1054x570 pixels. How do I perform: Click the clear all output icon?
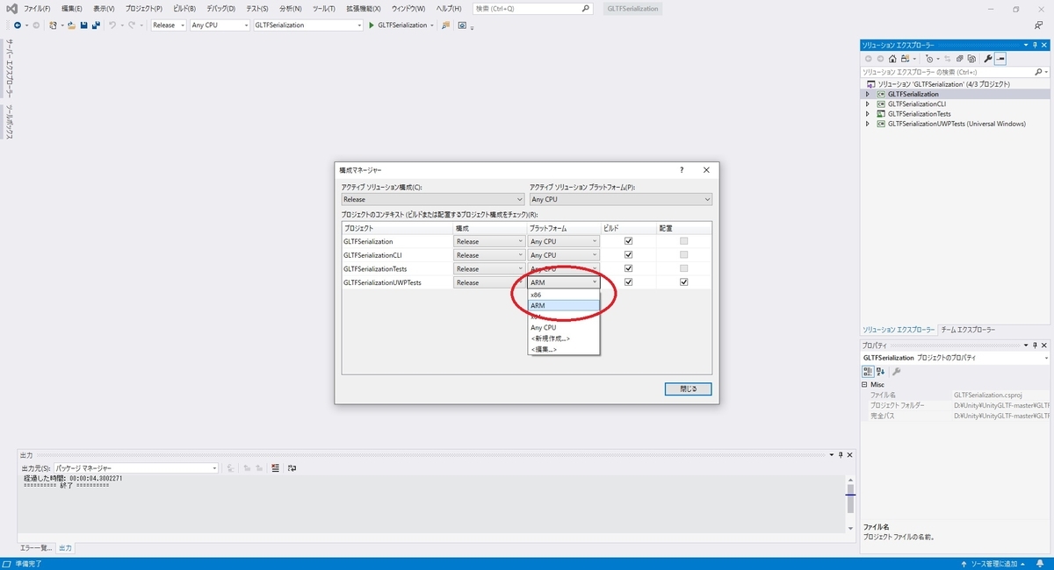coord(275,468)
